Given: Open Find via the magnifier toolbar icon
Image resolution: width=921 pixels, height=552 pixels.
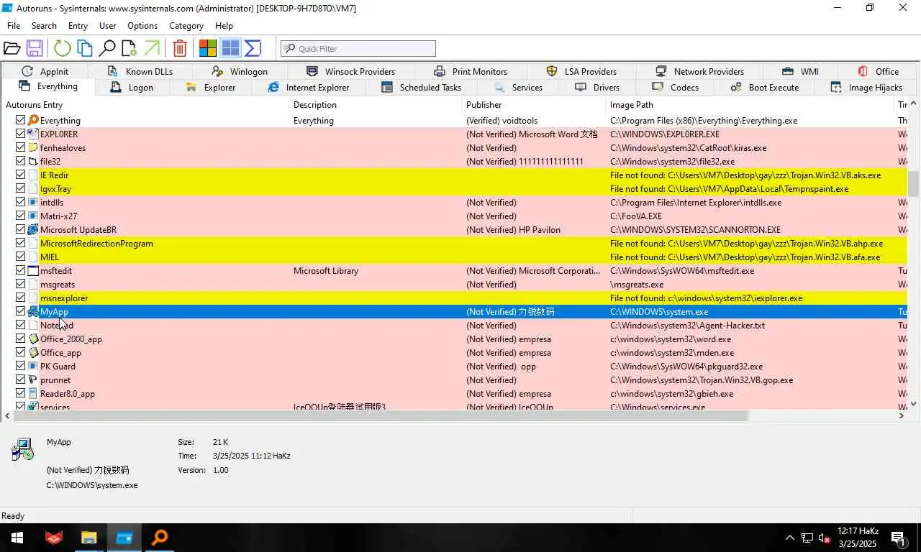Looking at the screenshot, I should (x=107, y=48).
